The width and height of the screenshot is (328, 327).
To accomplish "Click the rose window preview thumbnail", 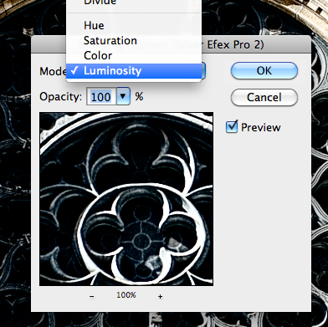I will coord(126,199).
